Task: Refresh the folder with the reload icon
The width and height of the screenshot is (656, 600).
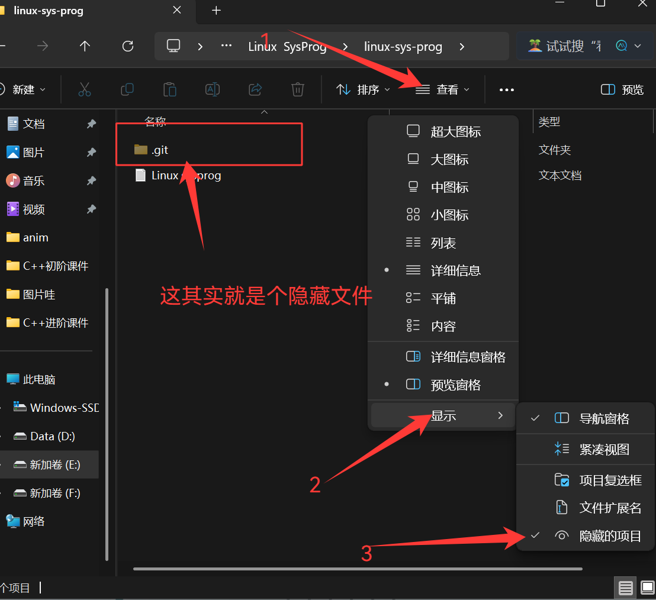Action: (128, 46)
